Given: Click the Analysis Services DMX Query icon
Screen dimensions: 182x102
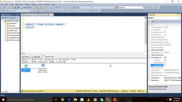Looking at the screenshot, I should click(40, 8).
